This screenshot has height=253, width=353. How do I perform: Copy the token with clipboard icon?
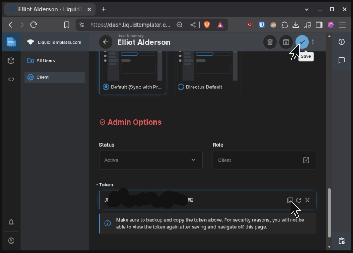pos(290,200)
